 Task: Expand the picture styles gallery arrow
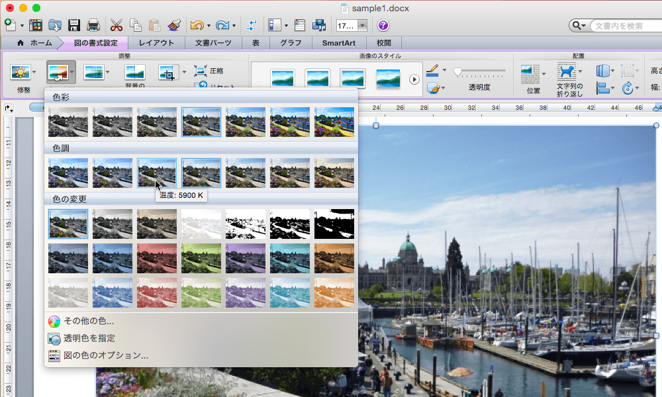pyautogui.click(x=414, y=79)
